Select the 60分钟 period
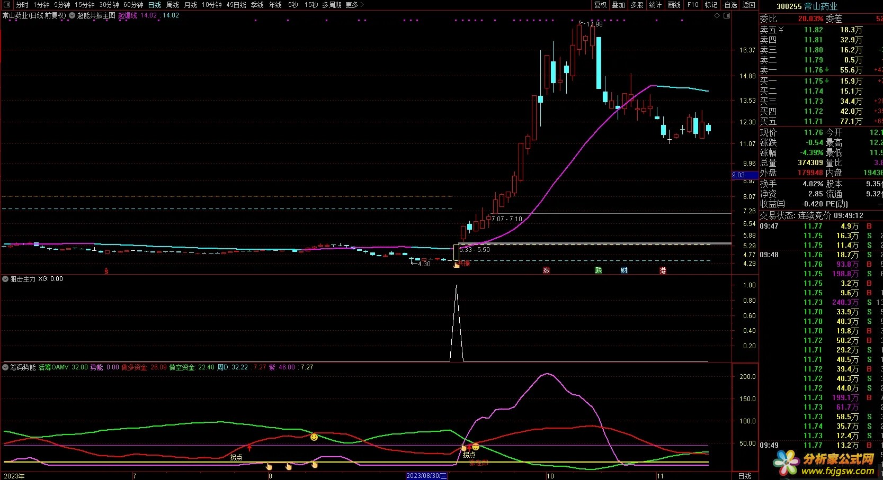883x480 pixels. pyautogui.click(x=133, y=5)
